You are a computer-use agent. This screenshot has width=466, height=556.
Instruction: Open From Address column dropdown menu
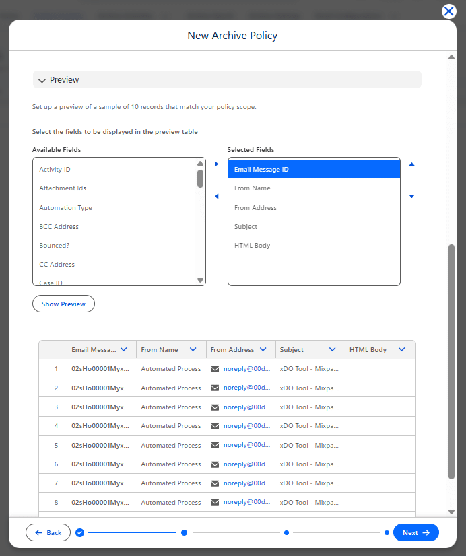point(263,349)
